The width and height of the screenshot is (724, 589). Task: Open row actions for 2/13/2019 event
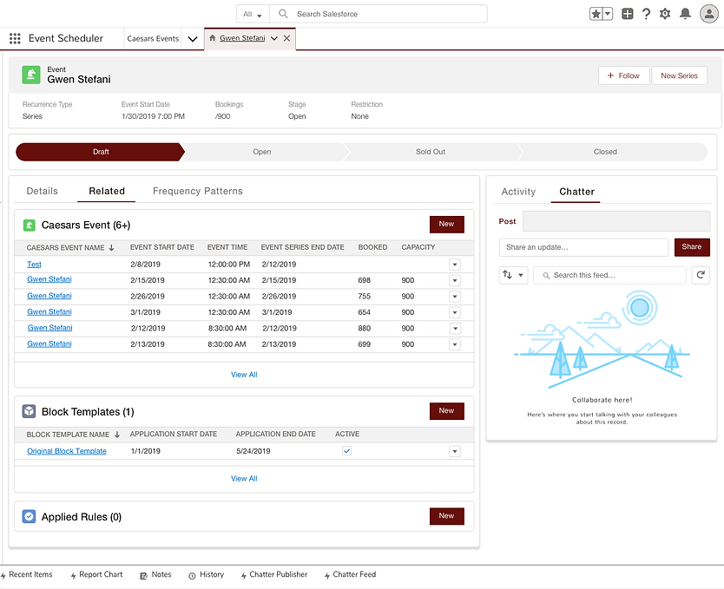(x=455, y=344)
